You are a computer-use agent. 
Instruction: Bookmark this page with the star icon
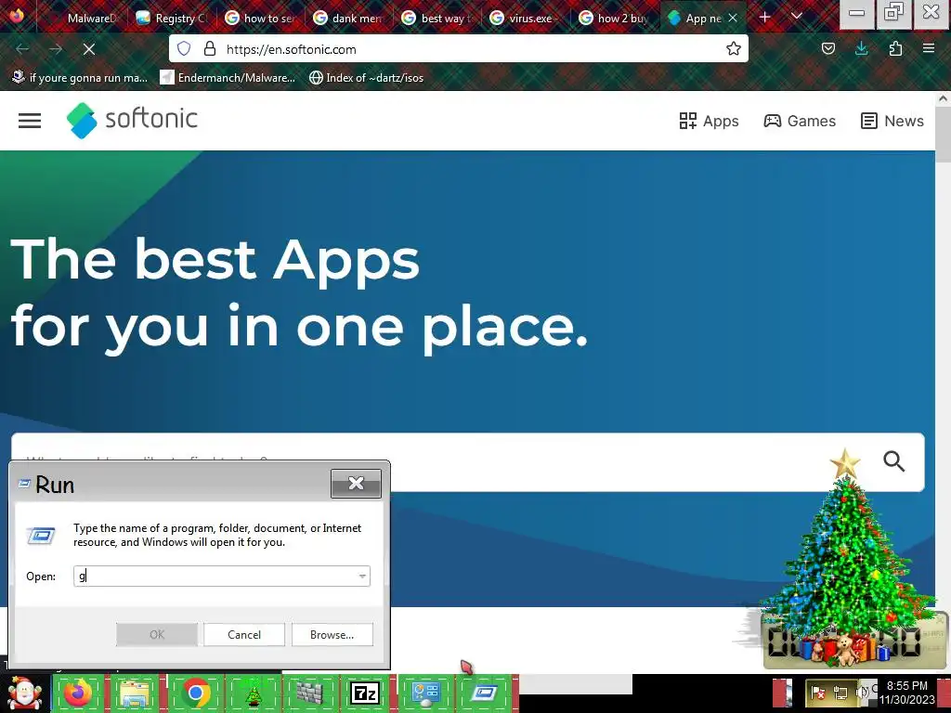(x=734, y=48)
